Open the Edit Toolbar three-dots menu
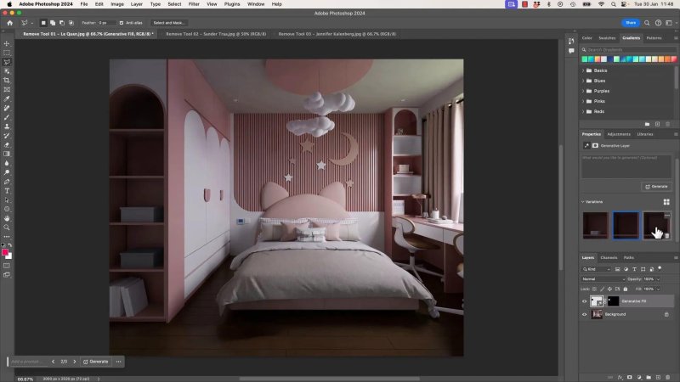The width and height of the screenshot is (680, 382). 7,237
